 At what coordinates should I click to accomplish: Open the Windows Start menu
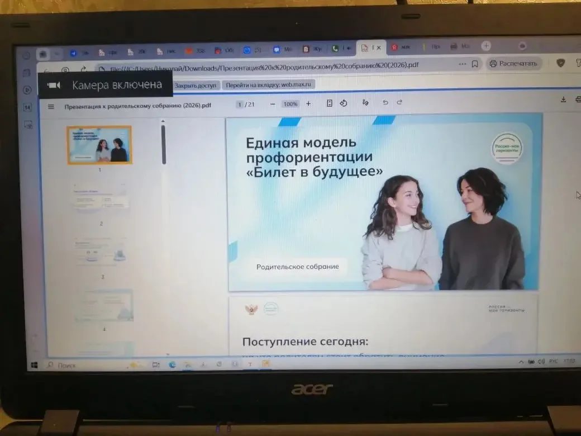[35, 365]
